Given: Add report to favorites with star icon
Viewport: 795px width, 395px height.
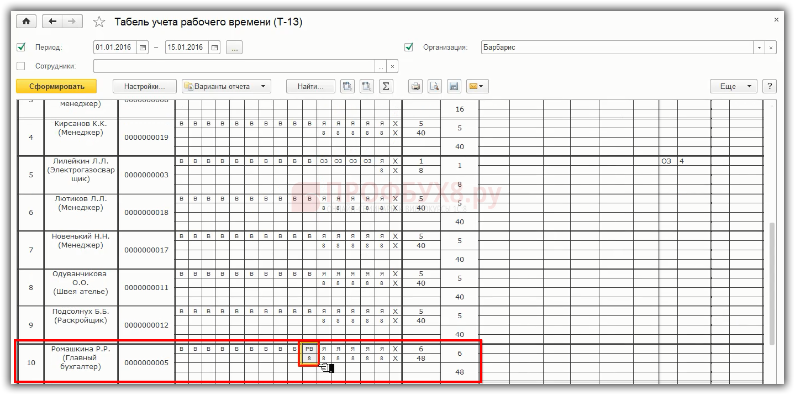Looking at the screenshot, I should (99, 22).
